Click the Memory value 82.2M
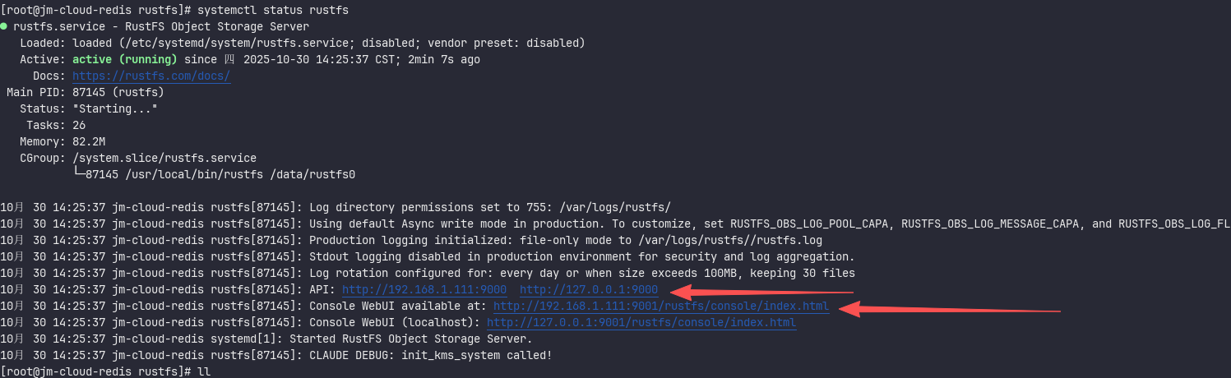 coord(89,141)
